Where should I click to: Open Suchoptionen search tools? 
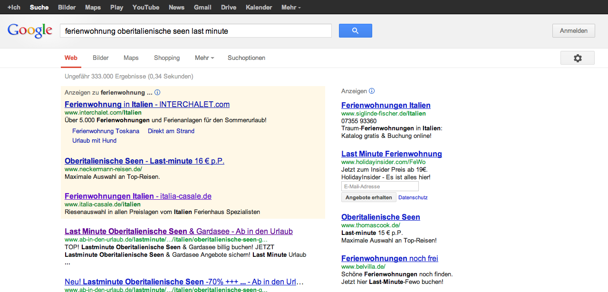(246, 58)
